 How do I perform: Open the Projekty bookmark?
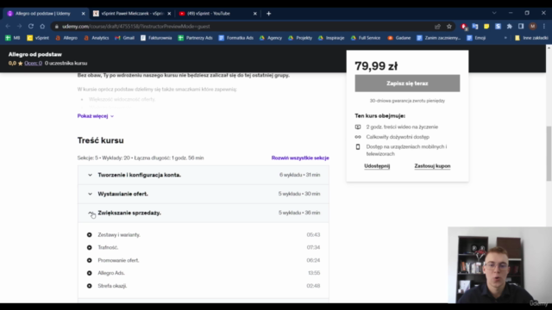tap(300, 38)
